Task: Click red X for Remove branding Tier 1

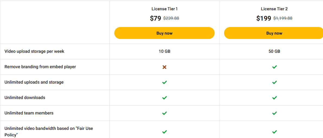Action: (164, 67)
